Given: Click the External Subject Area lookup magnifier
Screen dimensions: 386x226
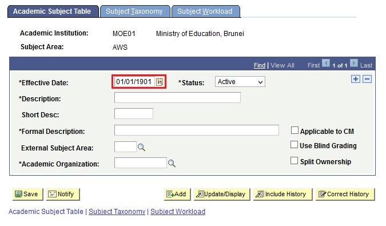Looking at the screenshot, I should tap(141, 148).
